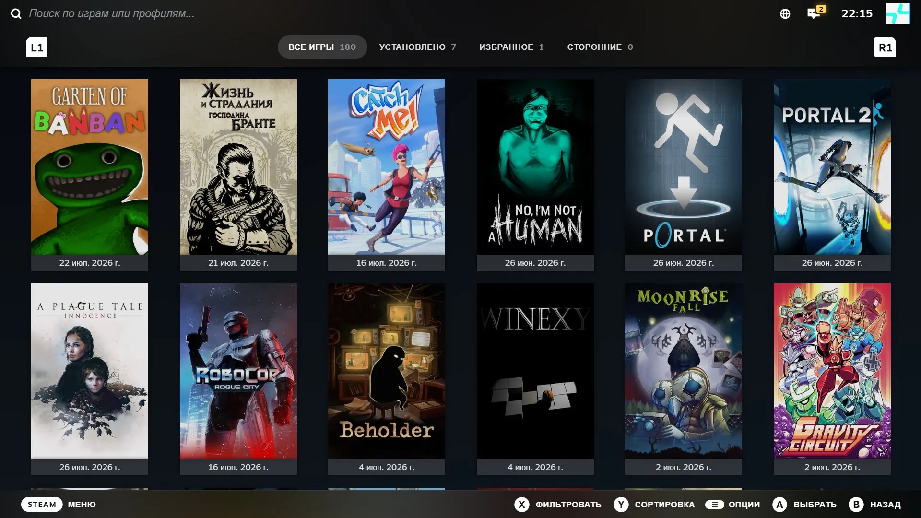Open Garten of Banban game cover

click(90, 167)
